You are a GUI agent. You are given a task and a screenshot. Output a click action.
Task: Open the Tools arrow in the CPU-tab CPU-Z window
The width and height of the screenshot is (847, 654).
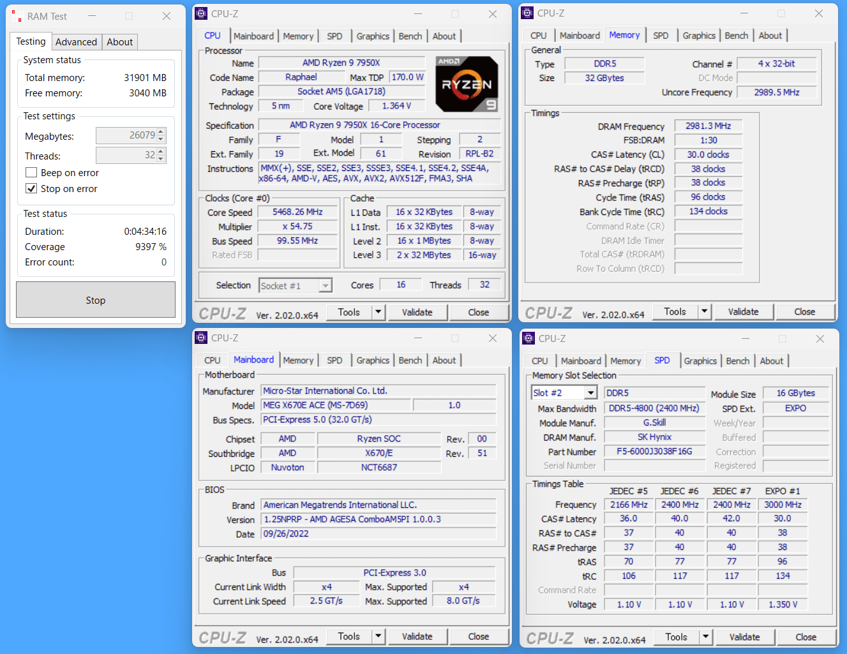click(x=378, y=312)
